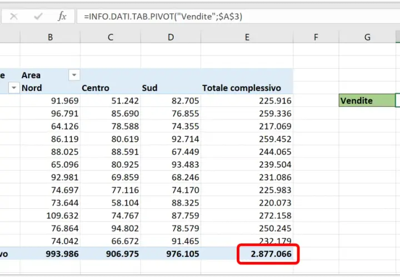Click cell with value 94.802
Screen dimensions: 400x277
(111, 228)
